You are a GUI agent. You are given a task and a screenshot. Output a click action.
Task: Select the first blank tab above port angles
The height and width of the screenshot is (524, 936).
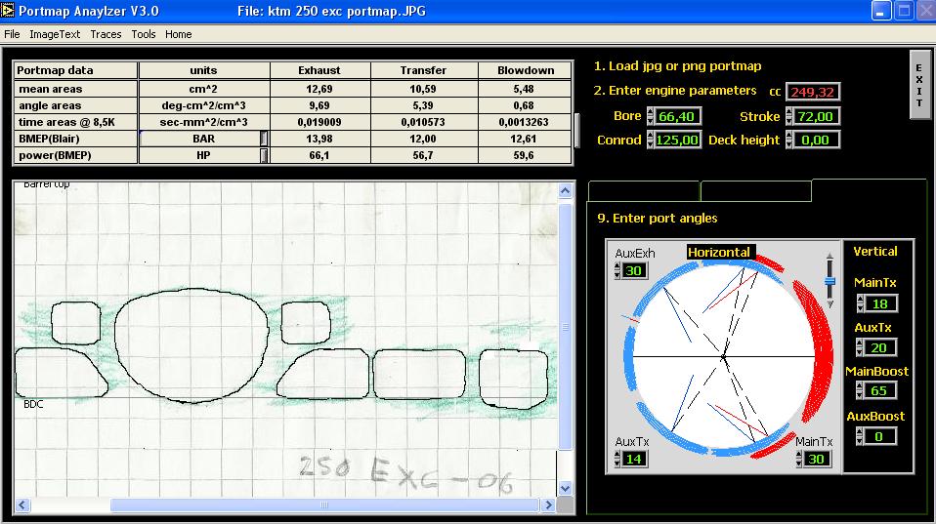tap(644, 191)
